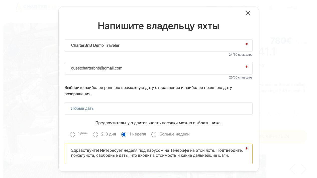
Task: Click the next image chevron behind dialog
Action: pyautogui.click(x=303, y=169)
